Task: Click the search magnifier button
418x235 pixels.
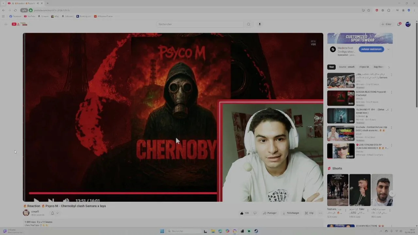Action: (249, 24)
